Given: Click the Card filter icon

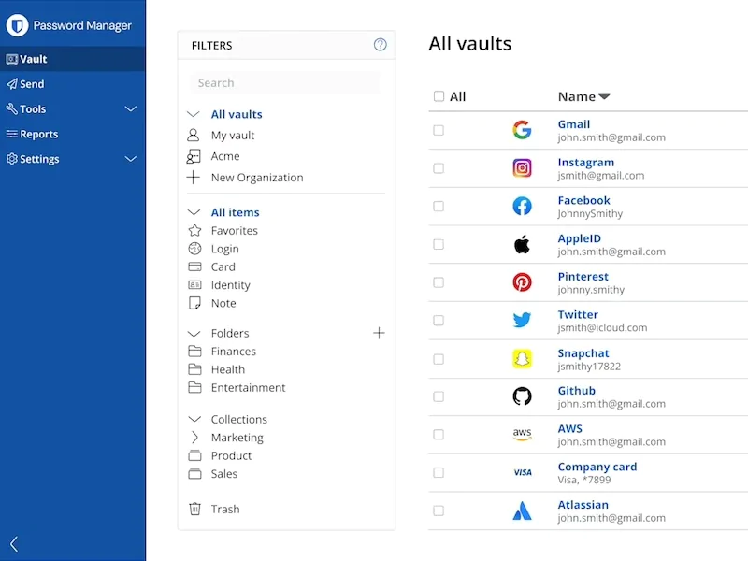Looking at the screenshot, I should click(196, 266).
